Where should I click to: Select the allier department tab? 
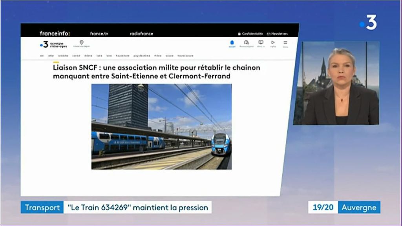click(x=51, y=56)
